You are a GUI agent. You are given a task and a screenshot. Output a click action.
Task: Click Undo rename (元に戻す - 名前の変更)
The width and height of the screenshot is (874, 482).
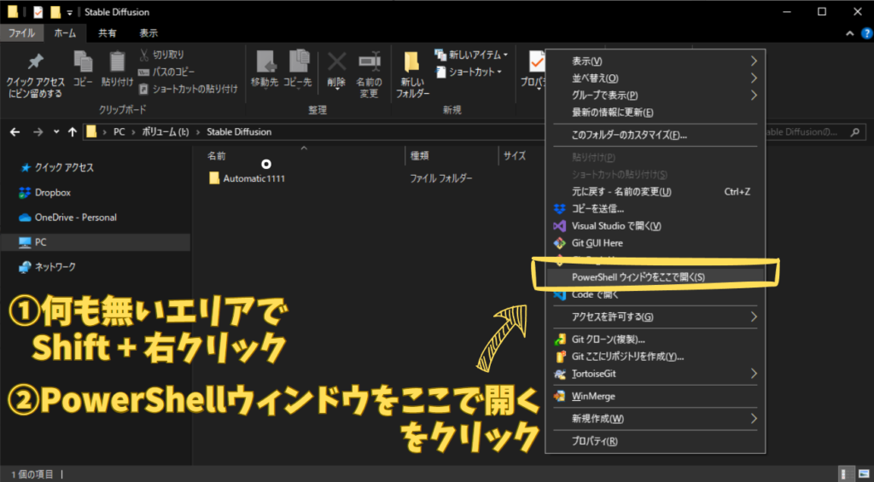click(x=655, y=192)
